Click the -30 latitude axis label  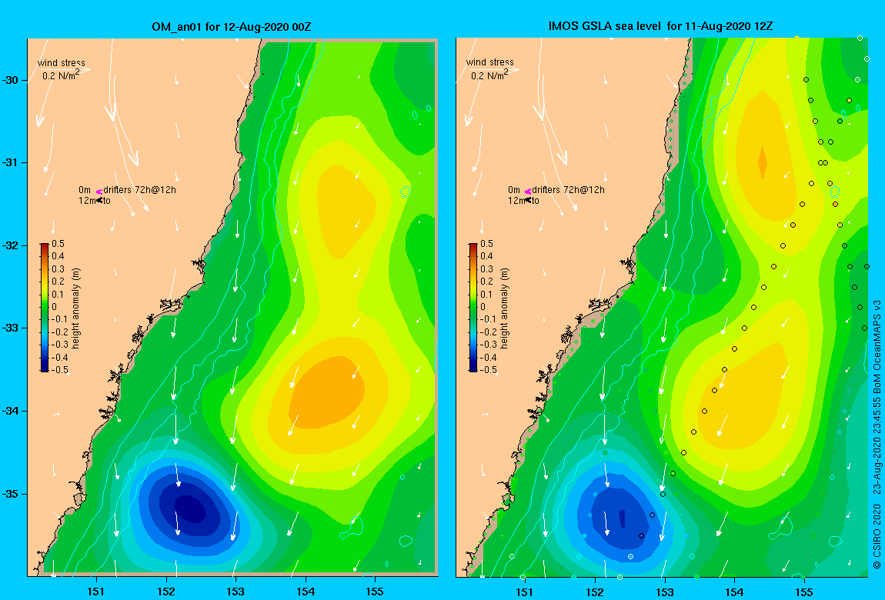[12, 80]
